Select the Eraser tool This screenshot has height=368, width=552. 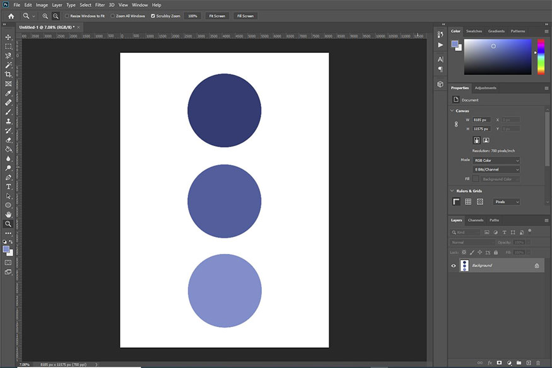tap(8, 140)
